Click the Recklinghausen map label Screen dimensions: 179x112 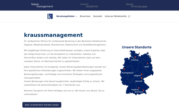(127, 73)
